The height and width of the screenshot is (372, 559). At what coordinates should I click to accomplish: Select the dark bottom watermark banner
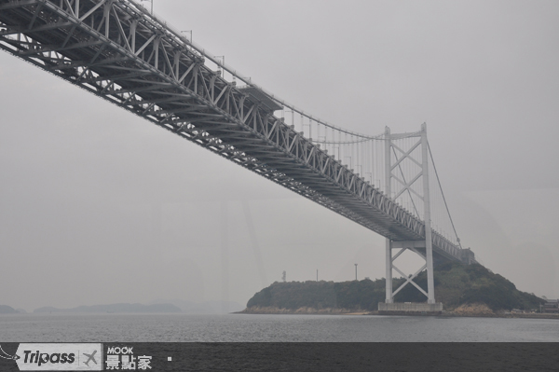point(279,357)
